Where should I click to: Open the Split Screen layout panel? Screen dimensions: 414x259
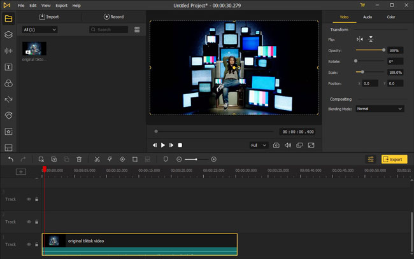coord(8,148)
